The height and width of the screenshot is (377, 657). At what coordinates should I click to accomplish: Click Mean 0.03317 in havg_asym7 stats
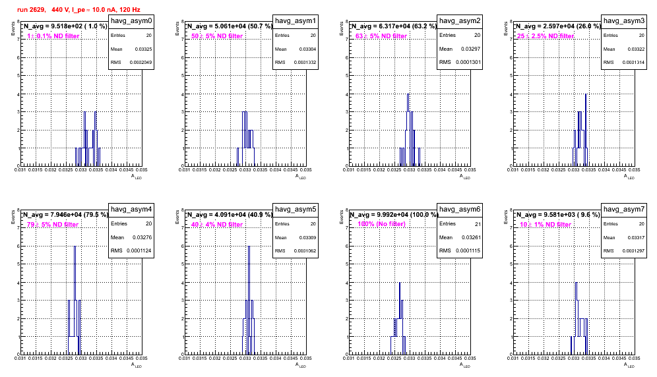point(624,237)
